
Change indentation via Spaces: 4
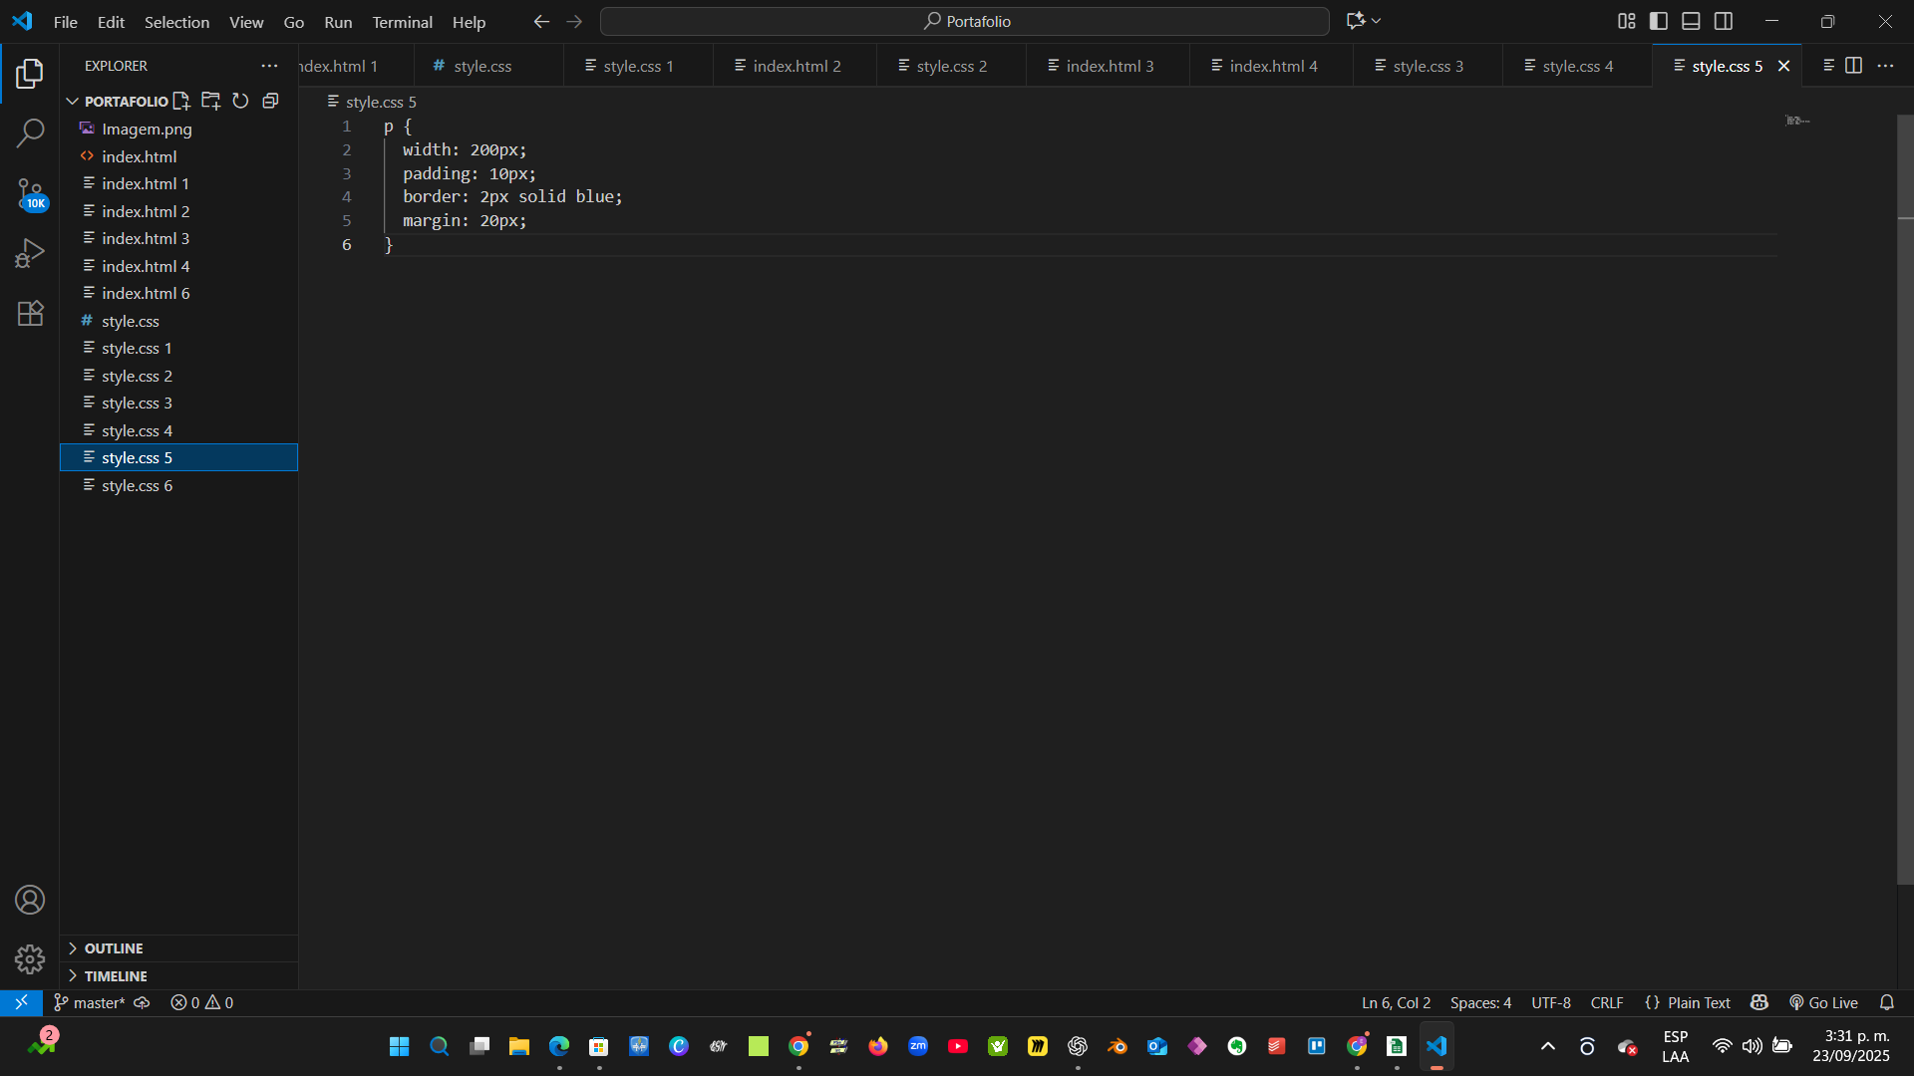pyautogui.click(x=1480, y=1002)
